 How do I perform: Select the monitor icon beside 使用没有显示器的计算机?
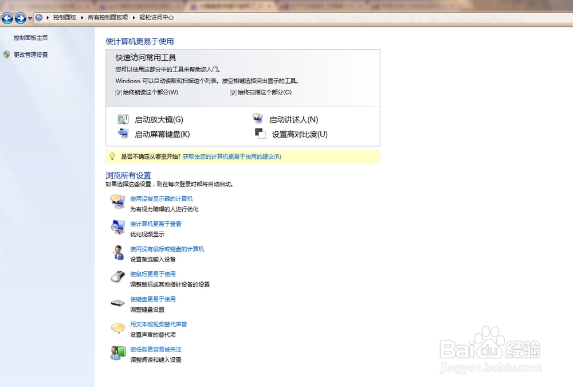point(117,202)
